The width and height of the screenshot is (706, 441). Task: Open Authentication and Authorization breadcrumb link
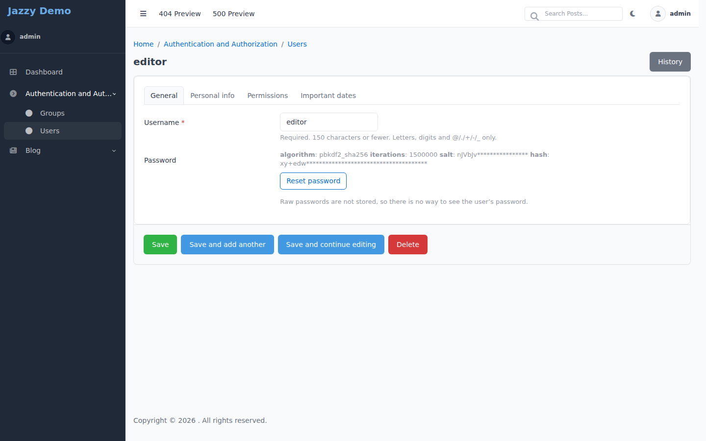(x=221, y=44)
